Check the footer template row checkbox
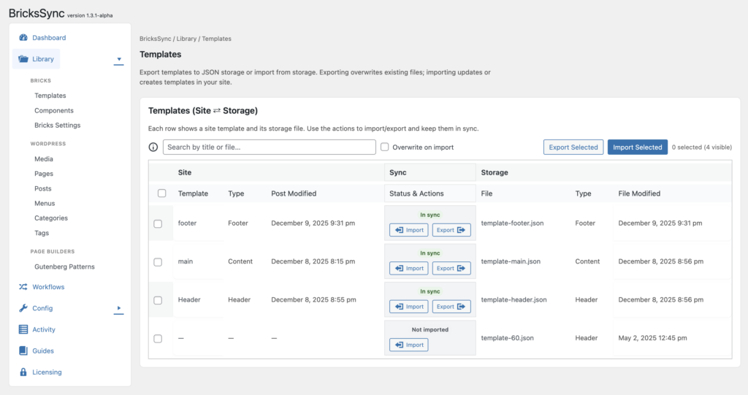Image resolution: width=748 pixels, height=395 pixels. [158, 223]
